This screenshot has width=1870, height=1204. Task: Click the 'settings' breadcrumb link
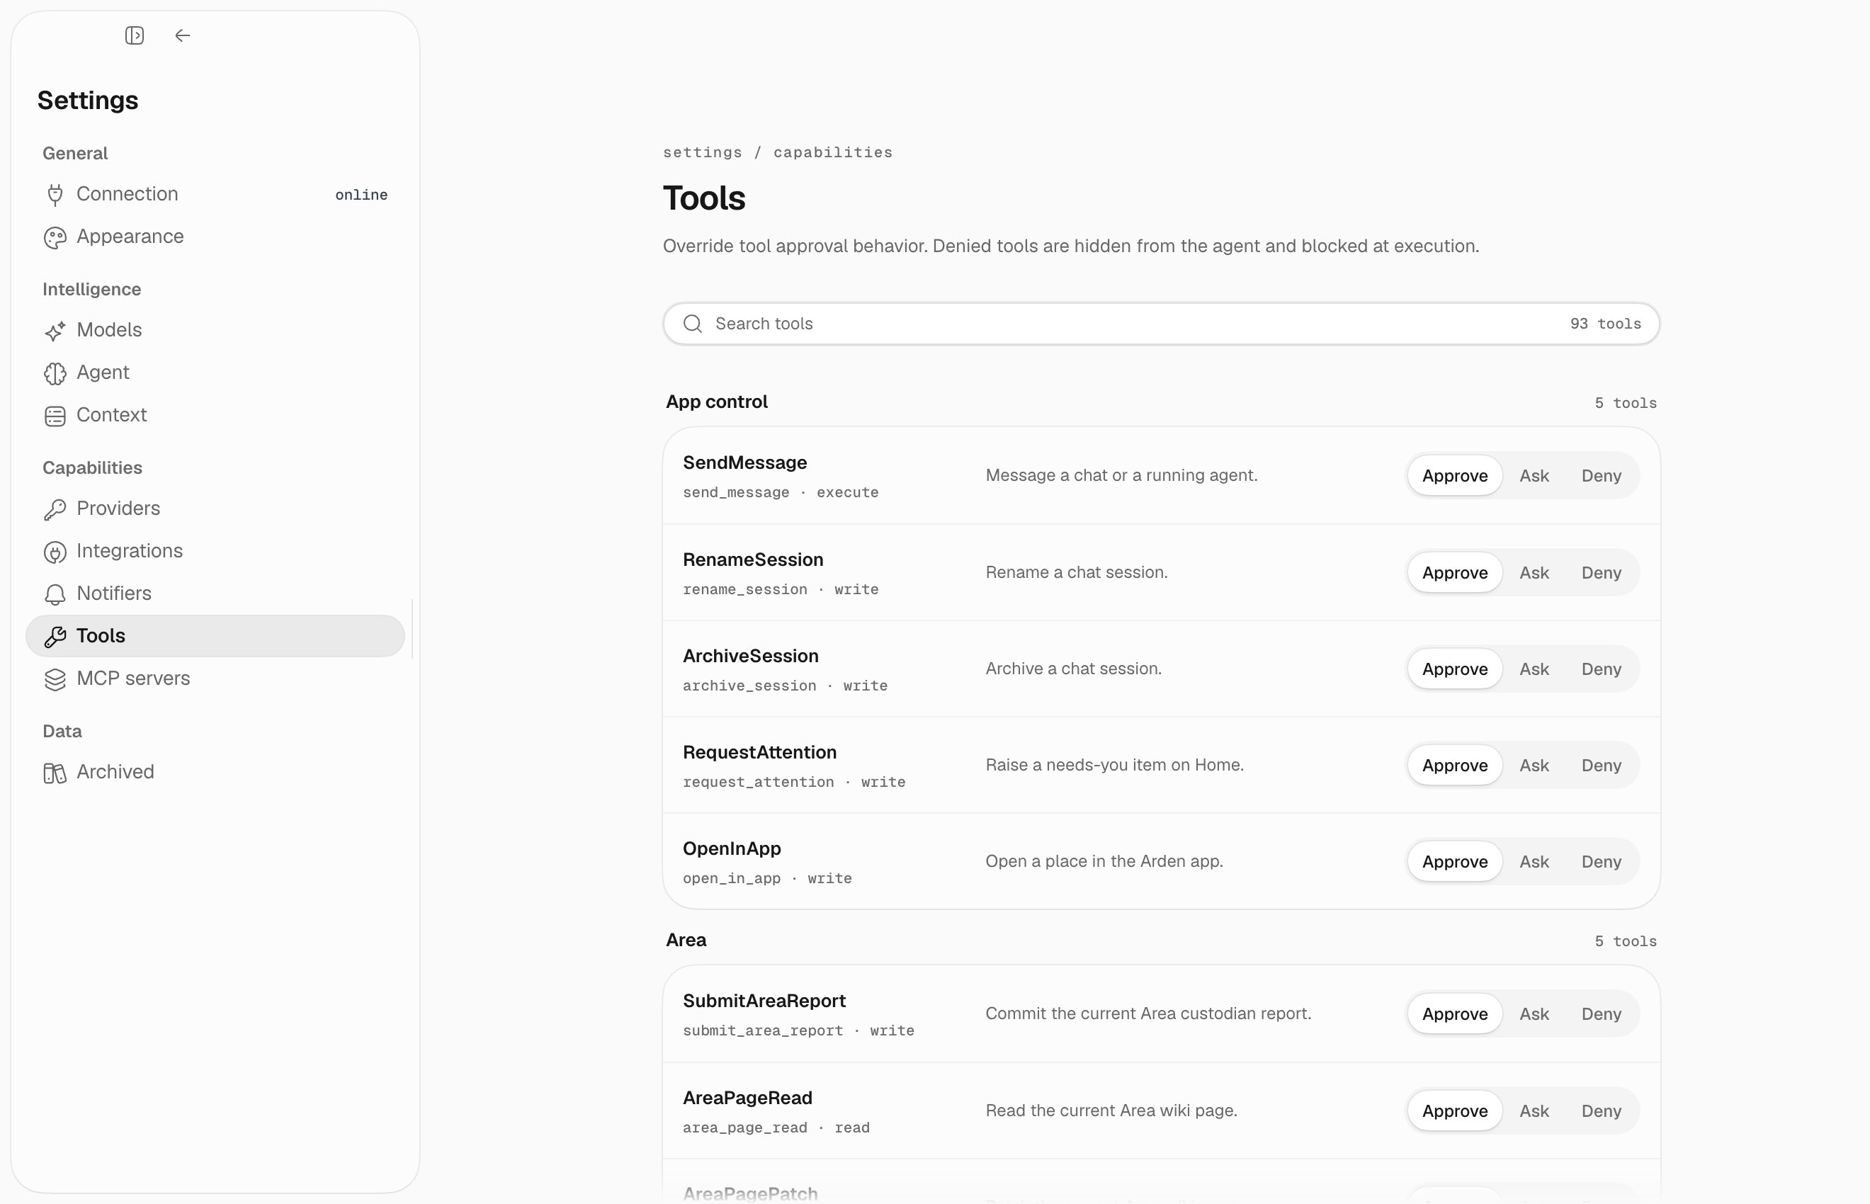pyautogui.click(x=702, y=152)
